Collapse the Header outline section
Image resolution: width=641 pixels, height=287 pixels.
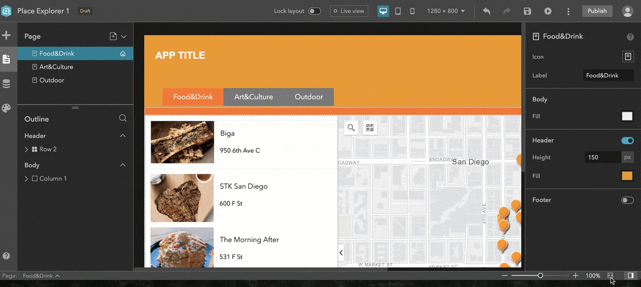123,136
